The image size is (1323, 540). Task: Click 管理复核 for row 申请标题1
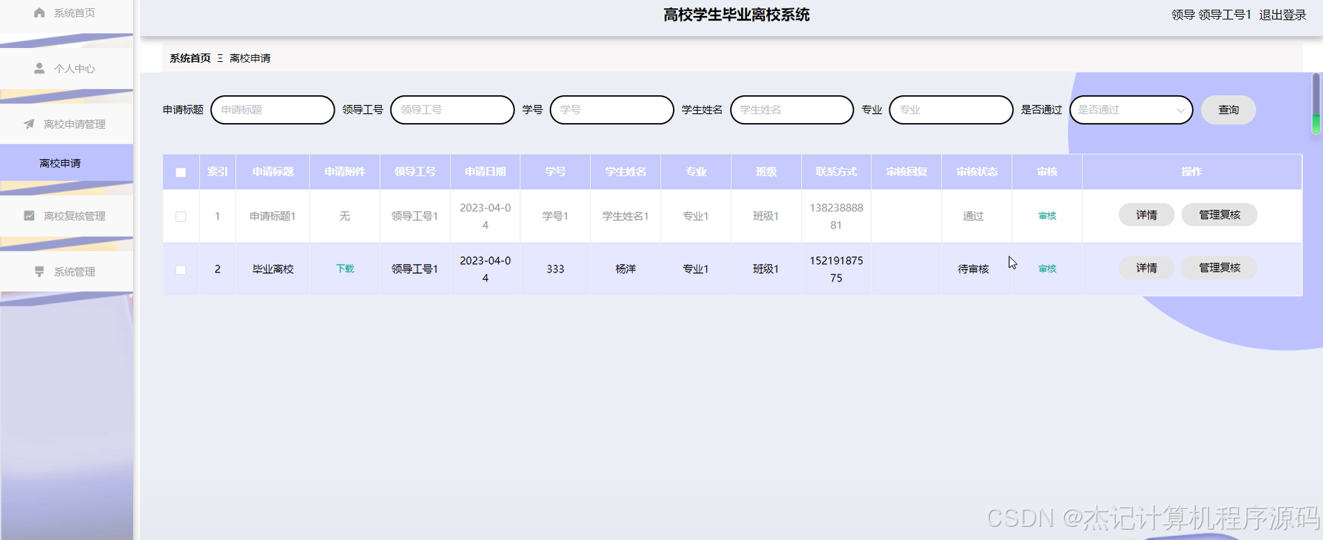pyautogui.click(x=1219, y=215)
